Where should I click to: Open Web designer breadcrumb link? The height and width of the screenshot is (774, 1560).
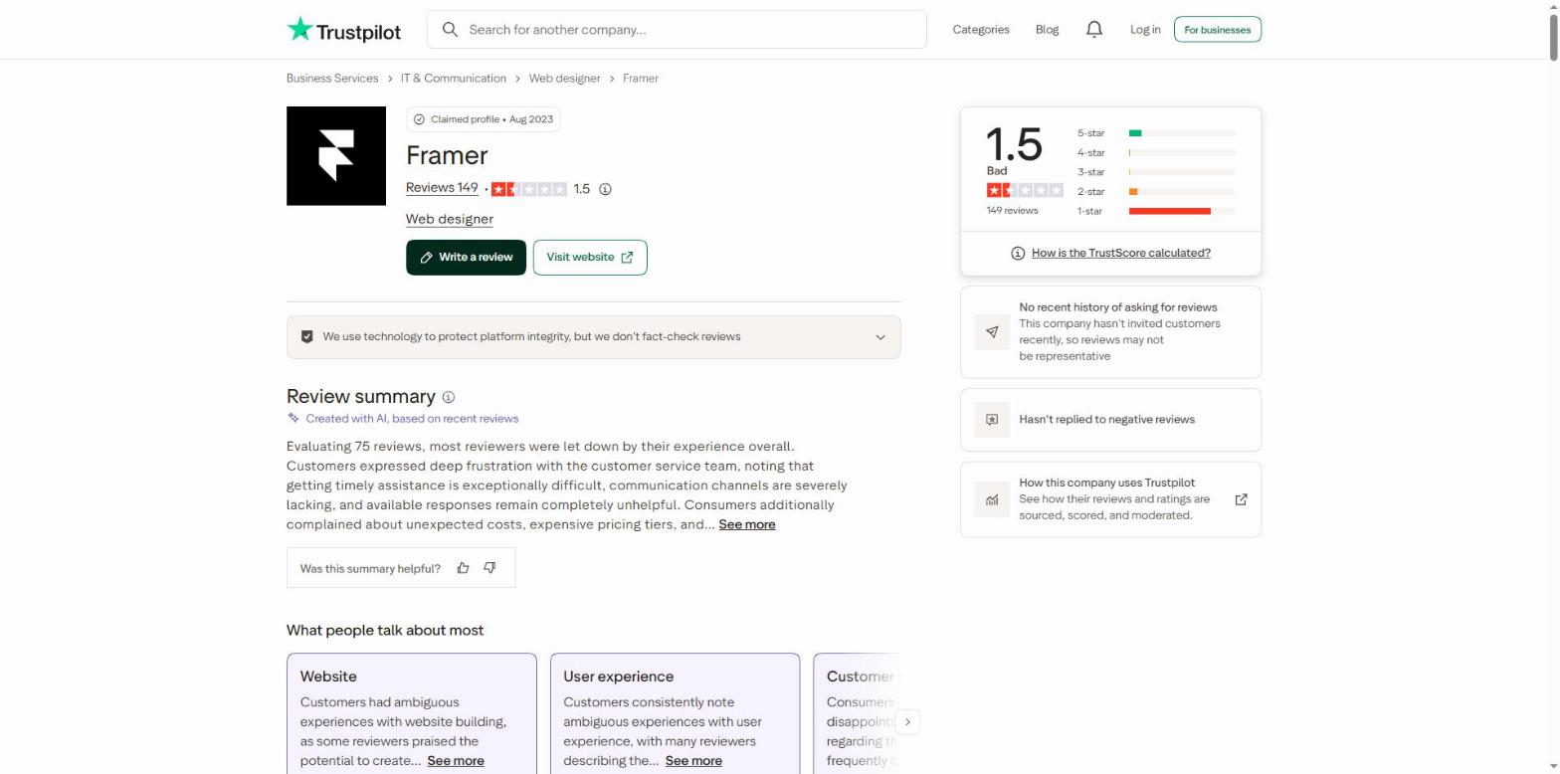tap(565, 79)
